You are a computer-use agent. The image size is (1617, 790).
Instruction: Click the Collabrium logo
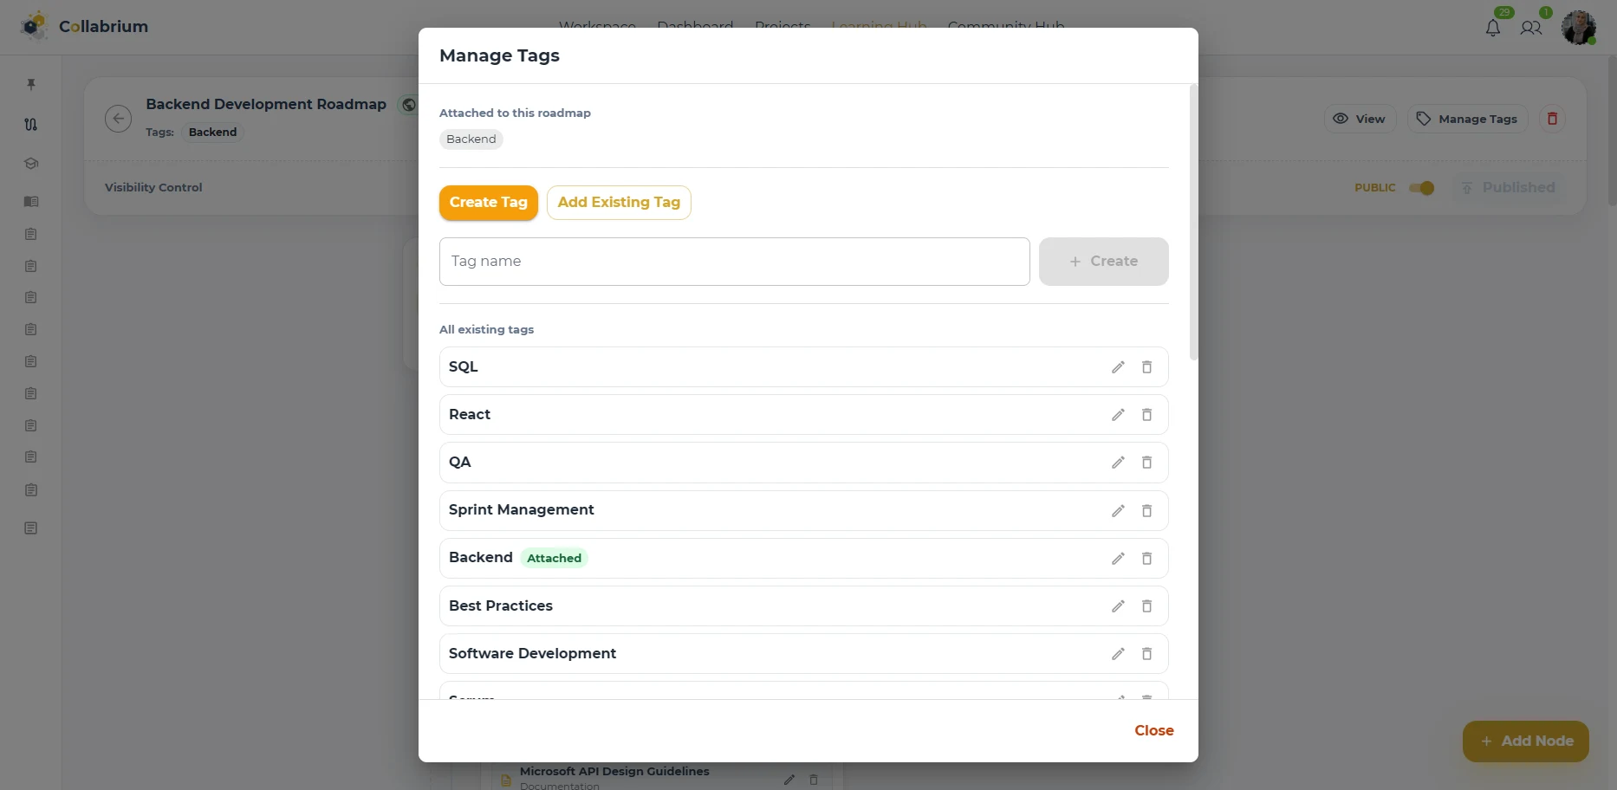[84, 27]
